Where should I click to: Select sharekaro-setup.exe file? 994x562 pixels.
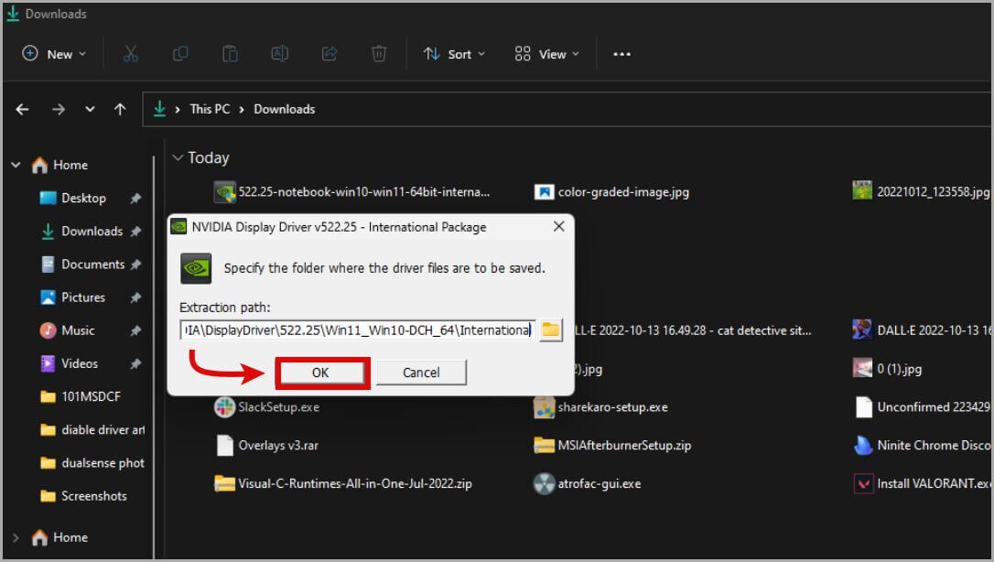pyautogui.click(x=601, y=406)
